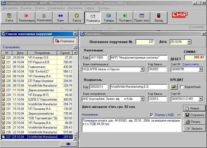Close the Платежка window with X
207x148 pixels.
[x=203, y=34]
